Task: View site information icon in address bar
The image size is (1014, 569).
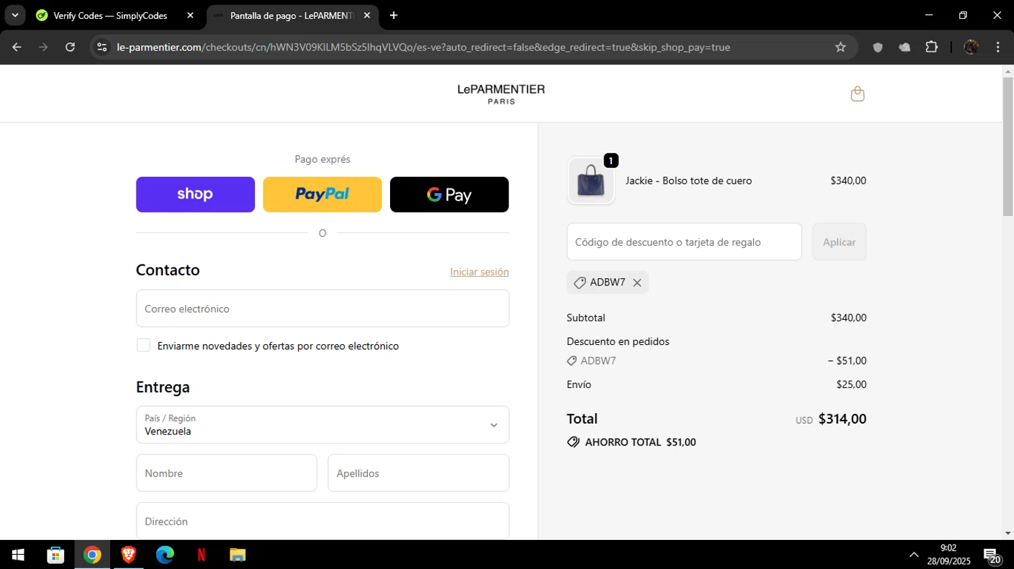Action: pos(102,47)
